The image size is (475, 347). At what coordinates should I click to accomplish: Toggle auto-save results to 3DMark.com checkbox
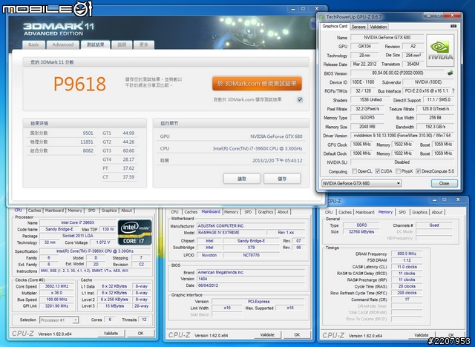(300, 99)
